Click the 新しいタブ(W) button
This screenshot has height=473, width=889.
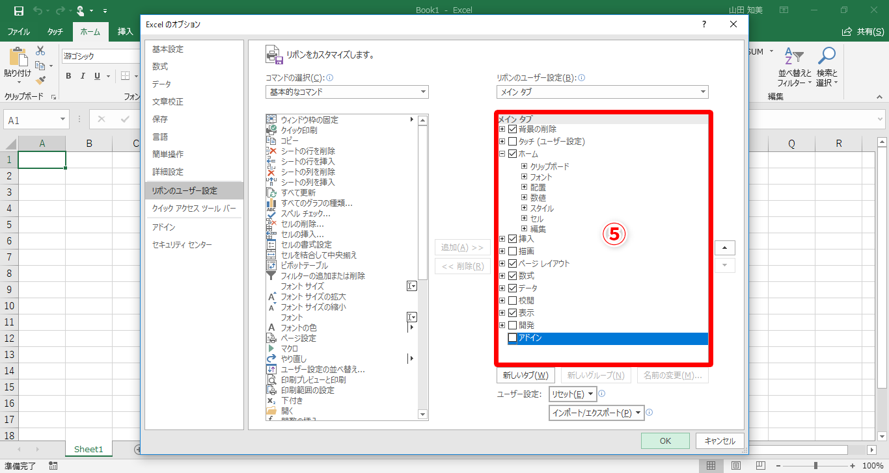pos(526,376)
